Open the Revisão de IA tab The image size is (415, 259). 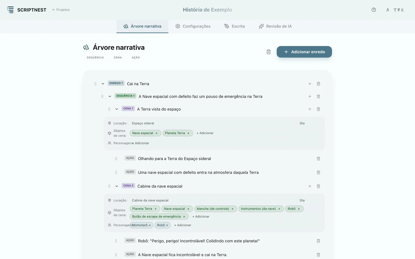(275, 26)
